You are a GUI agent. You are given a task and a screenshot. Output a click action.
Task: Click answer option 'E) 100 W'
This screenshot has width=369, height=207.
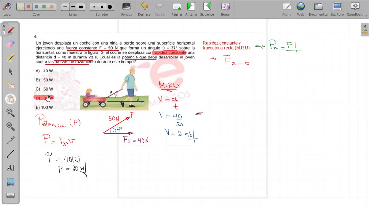pos(44,107)
